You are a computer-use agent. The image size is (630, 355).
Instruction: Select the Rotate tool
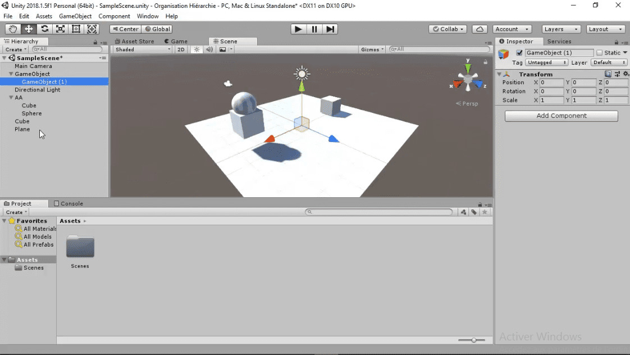pos(44,29)
